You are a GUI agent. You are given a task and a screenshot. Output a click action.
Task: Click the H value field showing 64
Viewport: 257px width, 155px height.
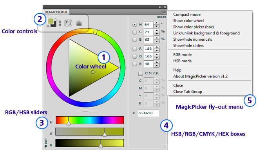pos(148,25)
